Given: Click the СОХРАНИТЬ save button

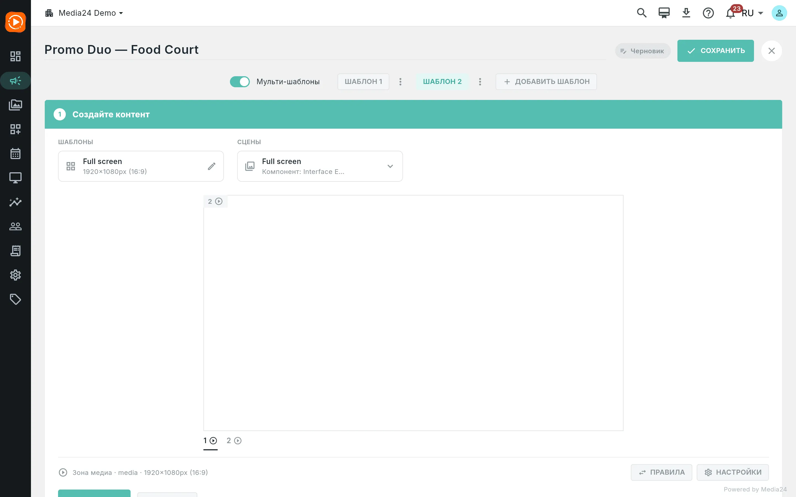Looking at the screenshot, I should (715, 51).
